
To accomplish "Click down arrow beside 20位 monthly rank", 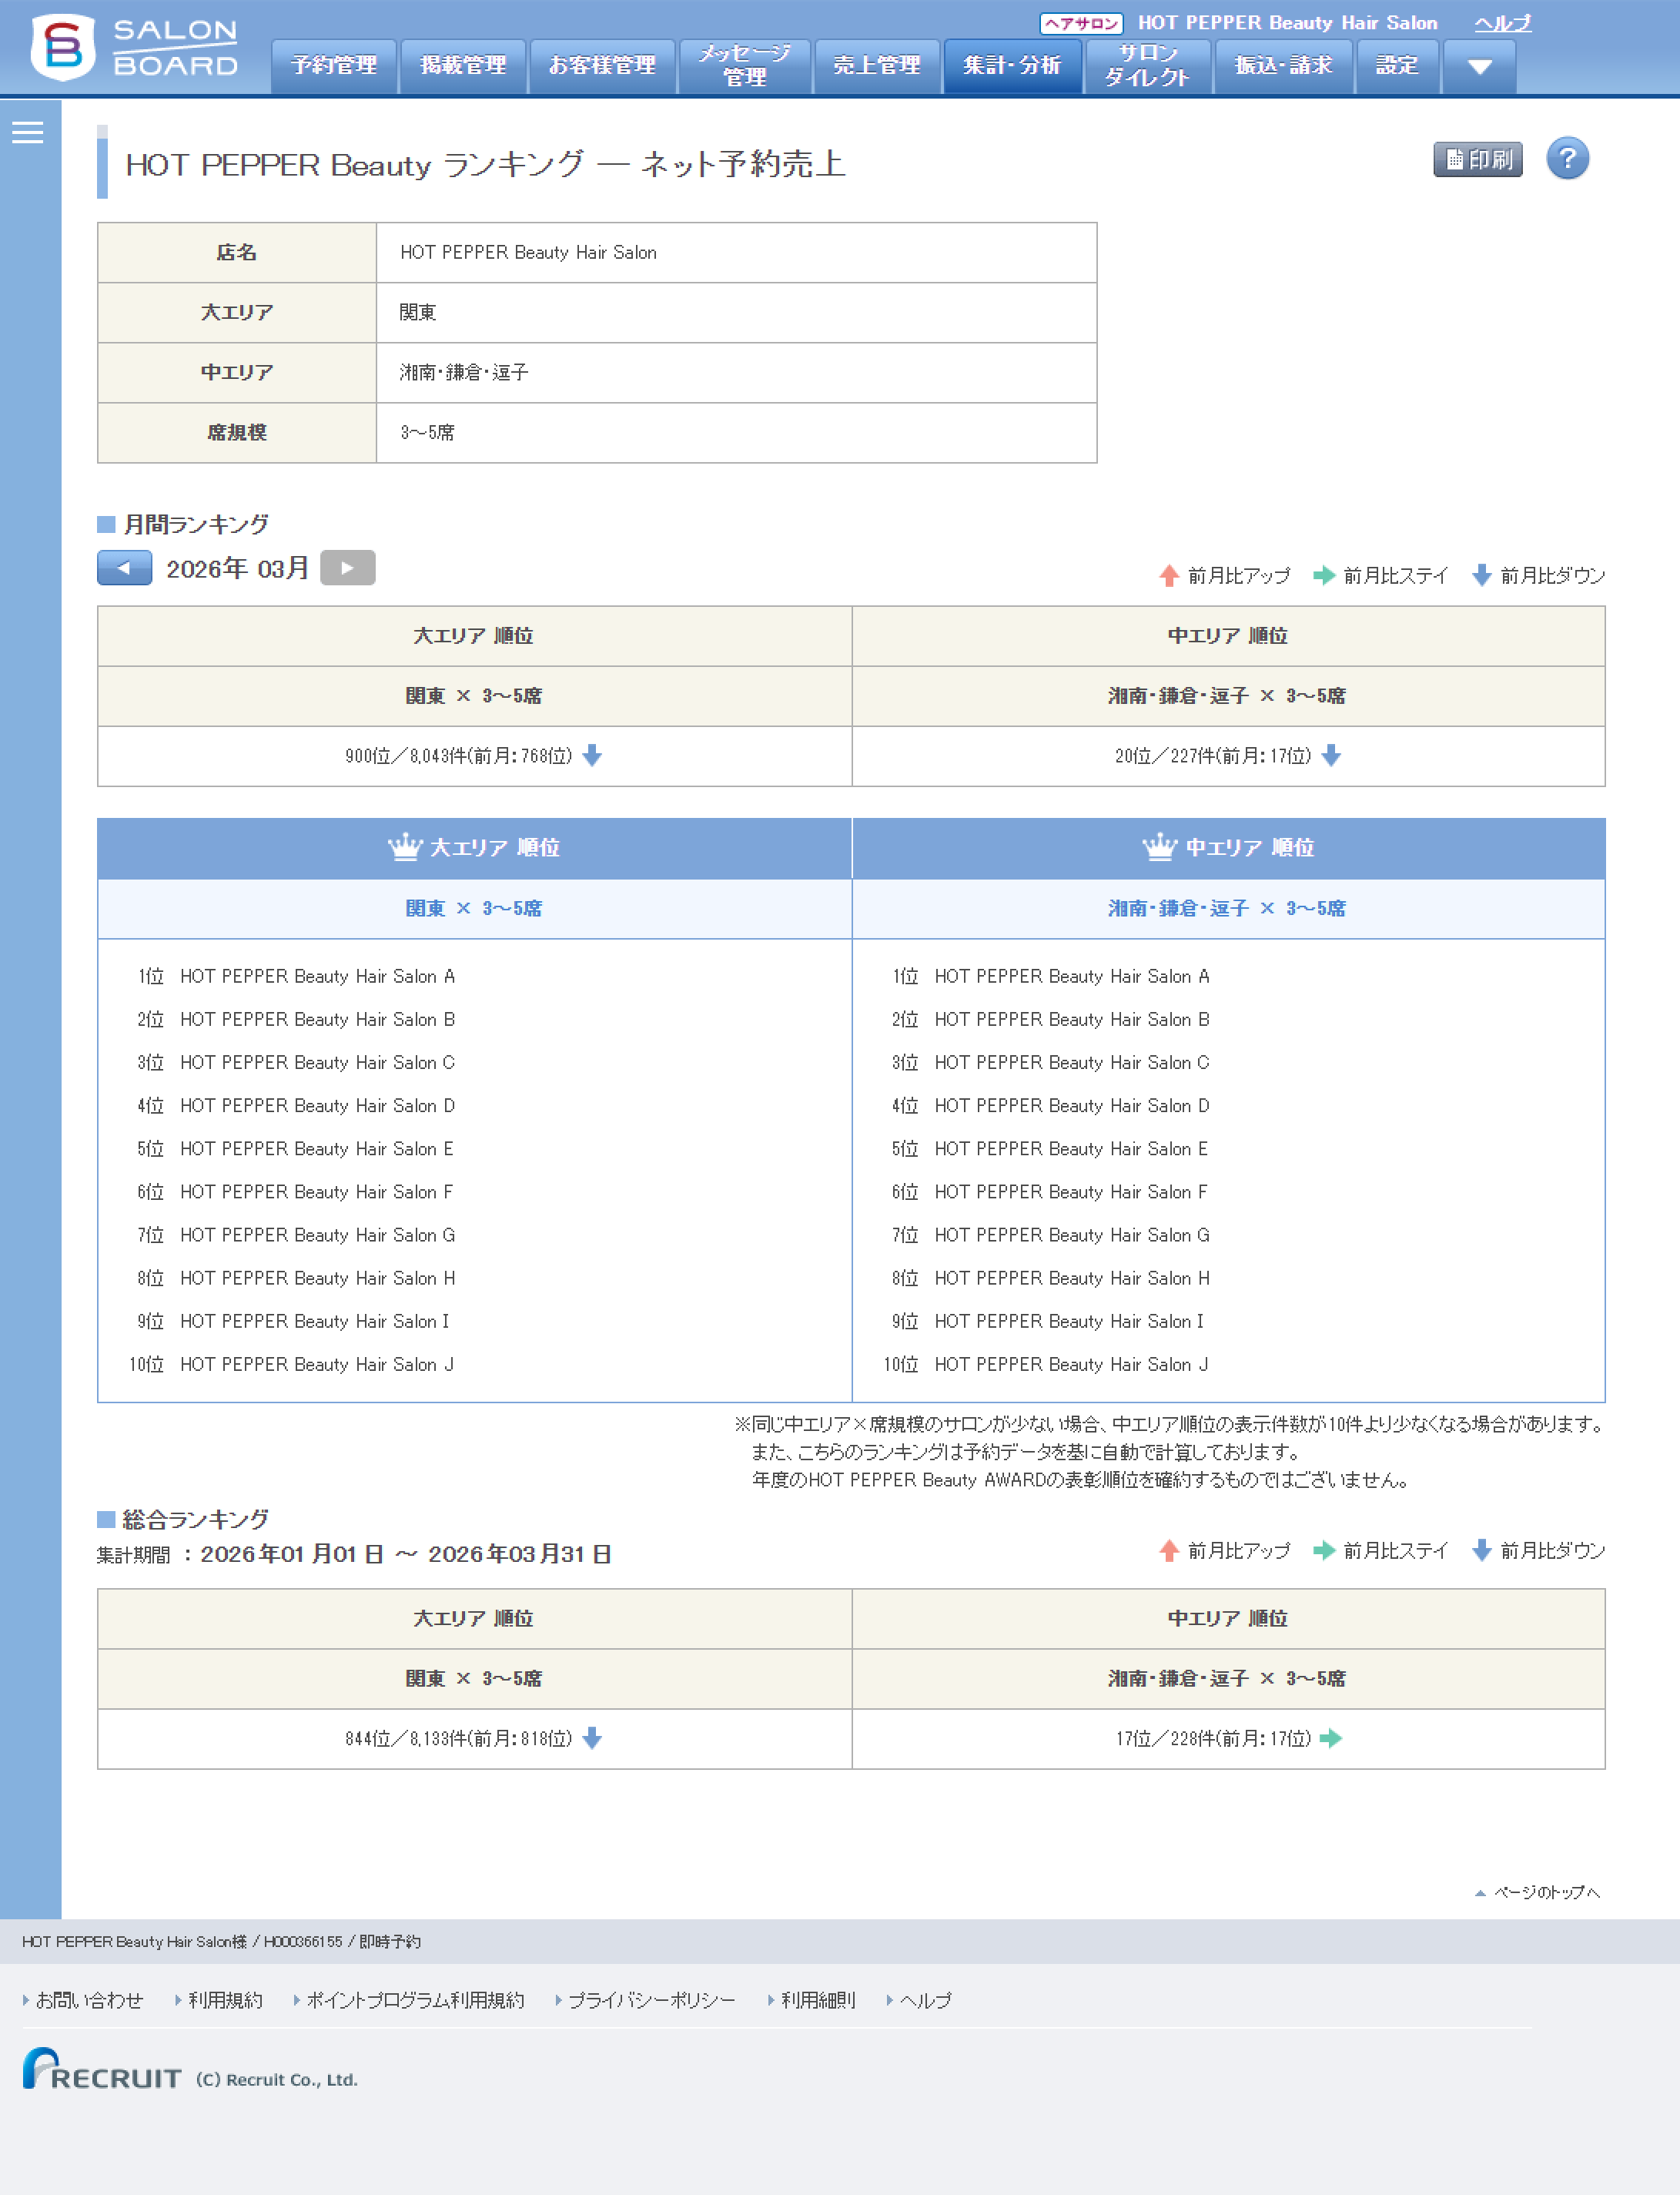I will (1331, 756).
